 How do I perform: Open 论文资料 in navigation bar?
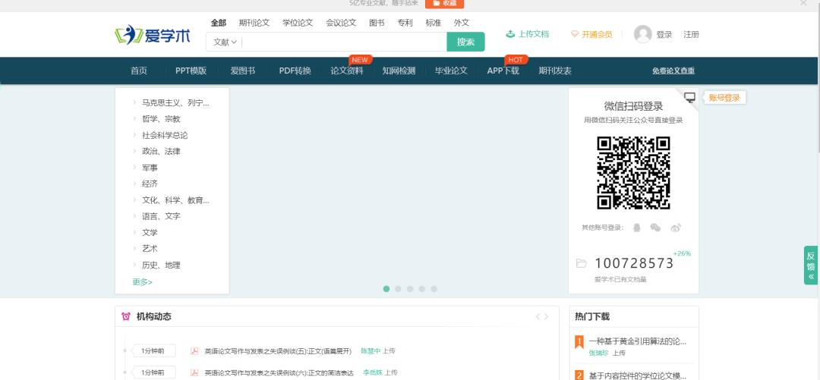pyautogui.click(x=347, y=71)
